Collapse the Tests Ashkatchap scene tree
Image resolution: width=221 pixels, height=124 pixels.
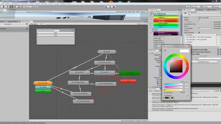[x=150, y=14]
